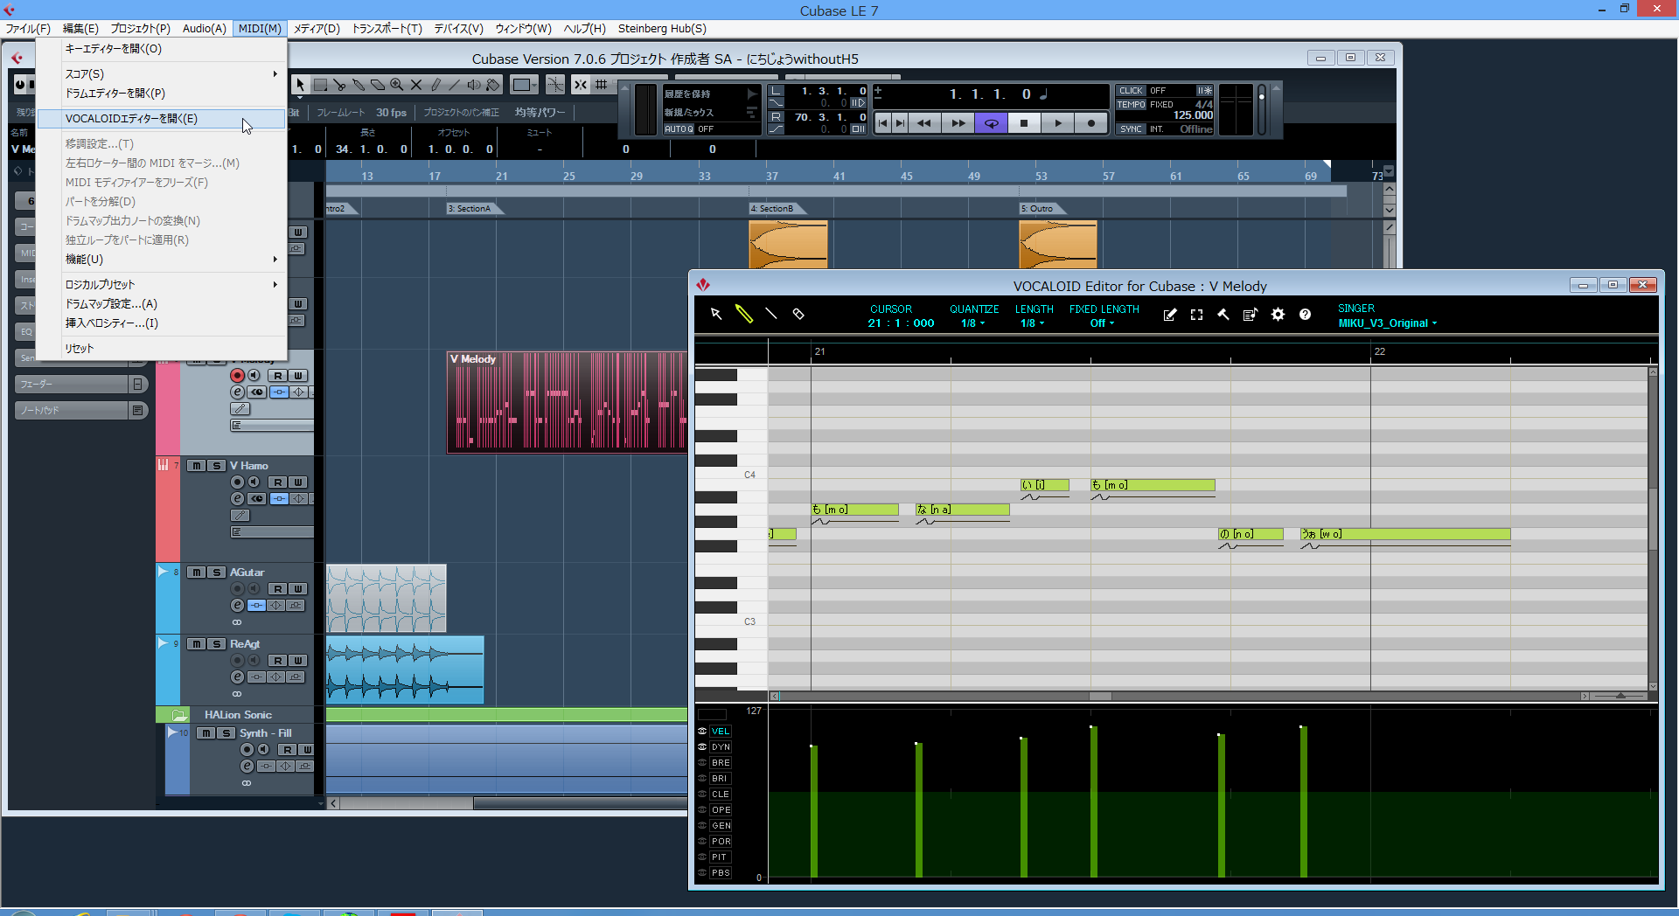Click the Stop button in transport panel
1679x916 pixels.
pos(1024,123)
